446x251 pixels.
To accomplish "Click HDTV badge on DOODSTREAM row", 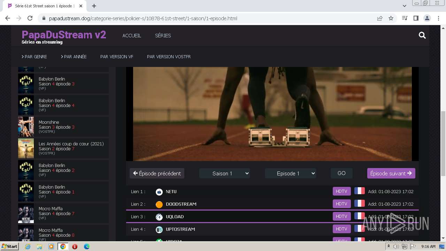I will [x=341, y=204].
